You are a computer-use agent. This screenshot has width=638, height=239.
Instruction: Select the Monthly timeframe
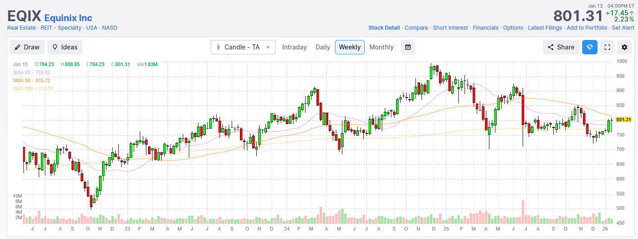[381, 47]
